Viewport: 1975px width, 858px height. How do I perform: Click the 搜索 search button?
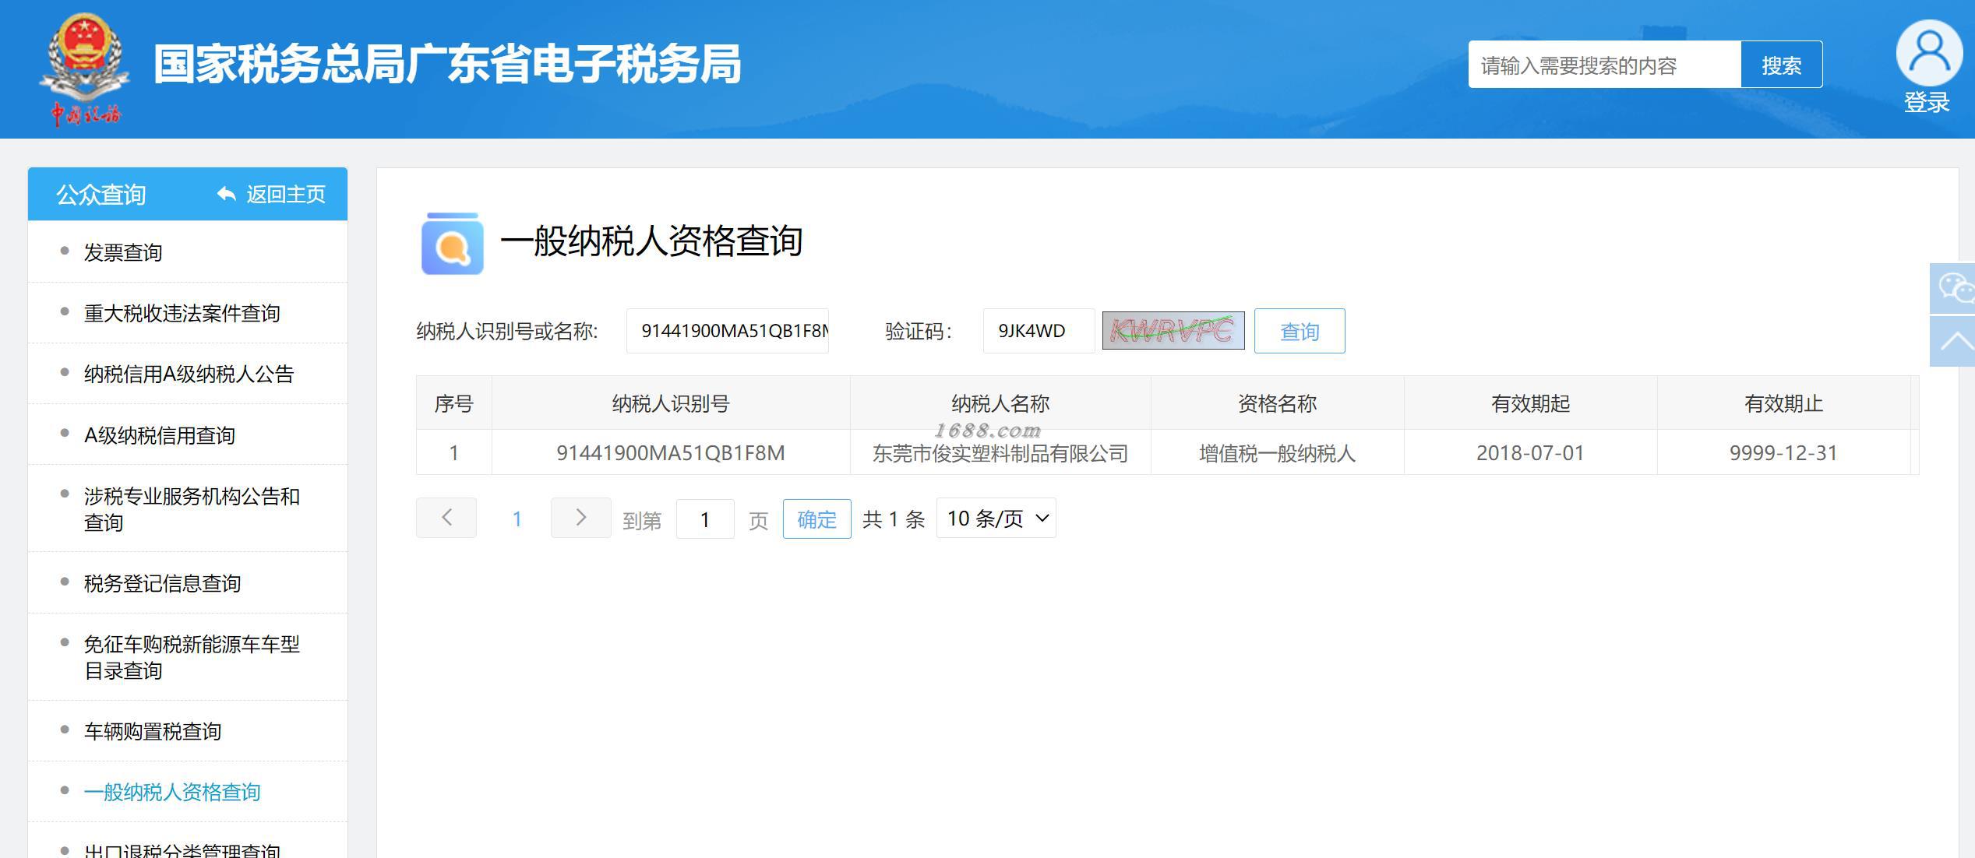(1781, 65)
